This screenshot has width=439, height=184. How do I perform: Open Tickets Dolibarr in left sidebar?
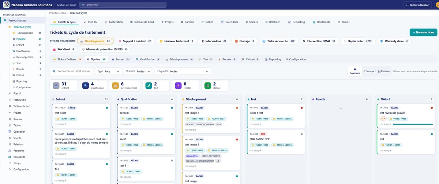click(25, 33)
